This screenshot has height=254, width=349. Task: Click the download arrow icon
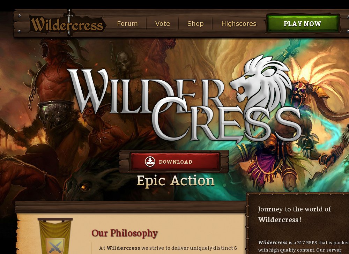click(150, 162)
